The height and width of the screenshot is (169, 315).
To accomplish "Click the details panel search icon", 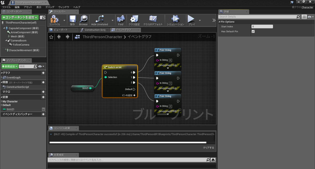I will pos(298,17).
